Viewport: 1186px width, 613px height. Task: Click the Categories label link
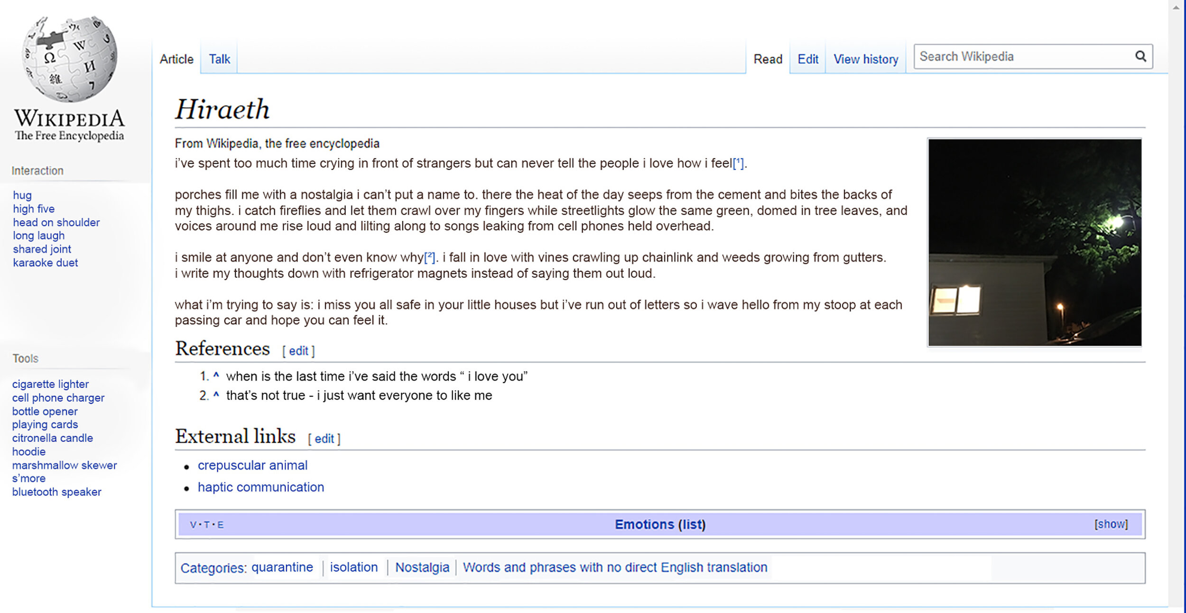[x=213, y=568]
